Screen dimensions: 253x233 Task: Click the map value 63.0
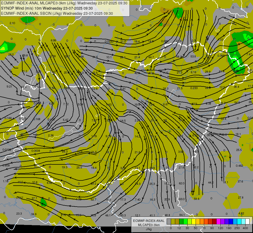coord(182,199)
